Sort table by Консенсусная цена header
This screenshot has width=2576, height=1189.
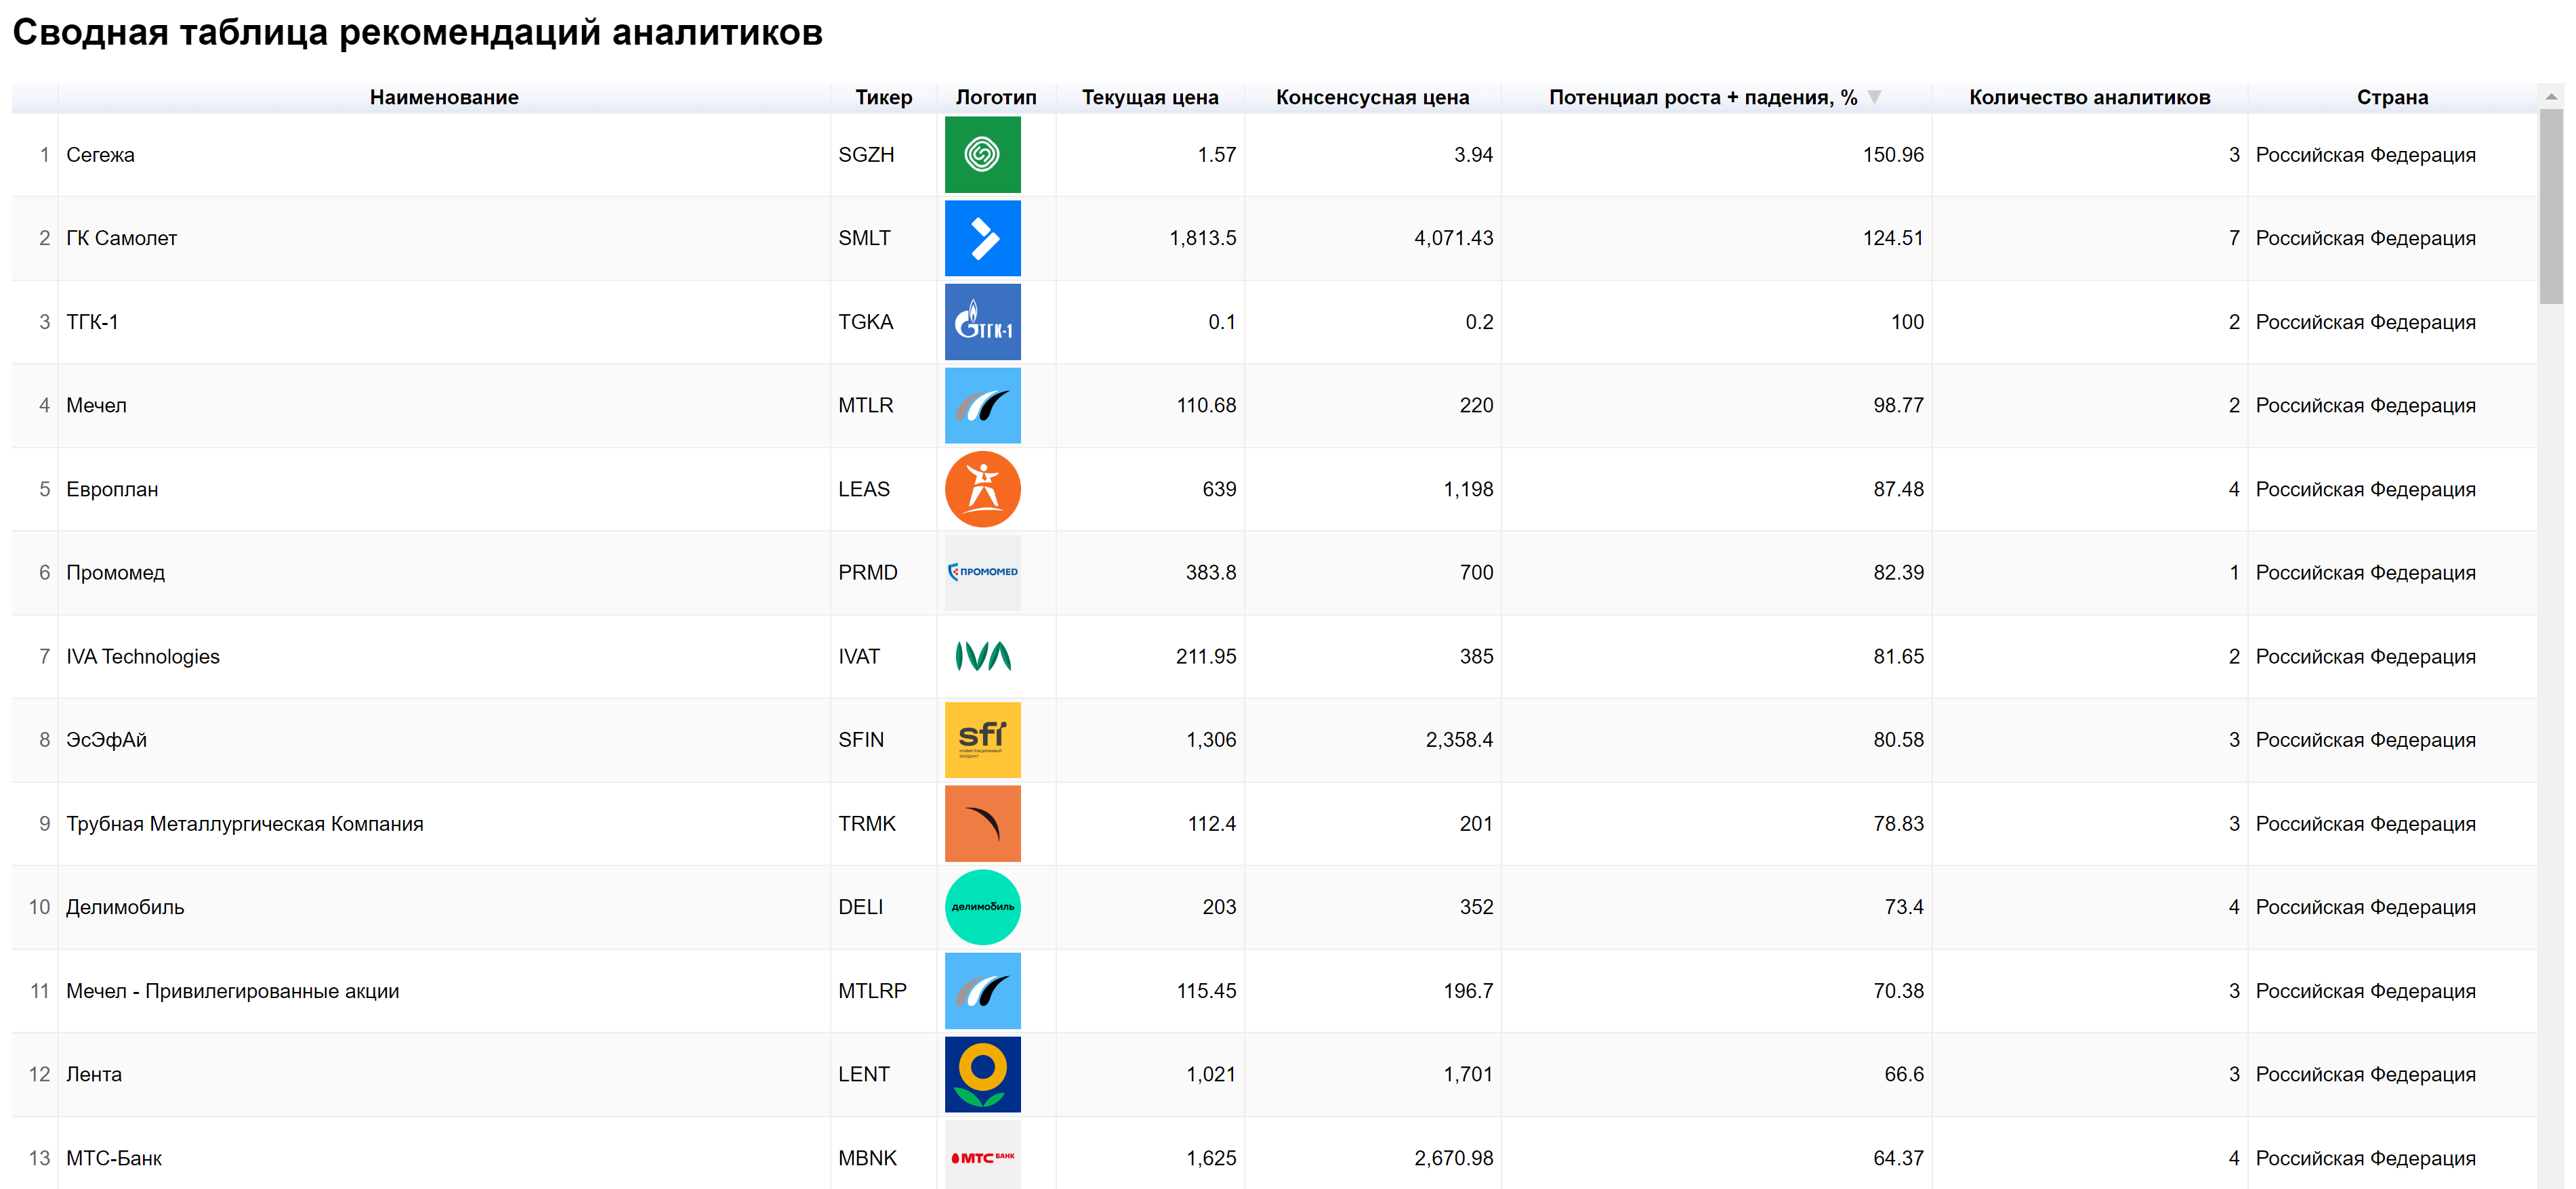point(1372,97)
